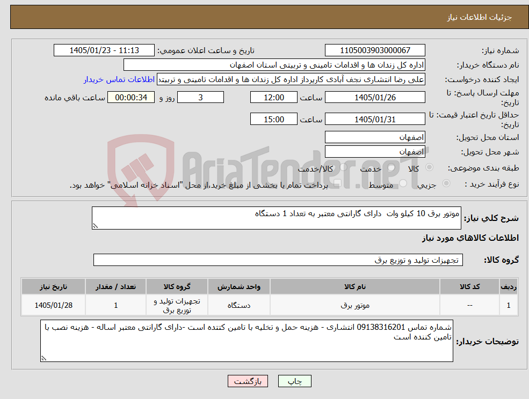Click the delivery province field اصفهان

pyautogui.click(x=375, y=137)
